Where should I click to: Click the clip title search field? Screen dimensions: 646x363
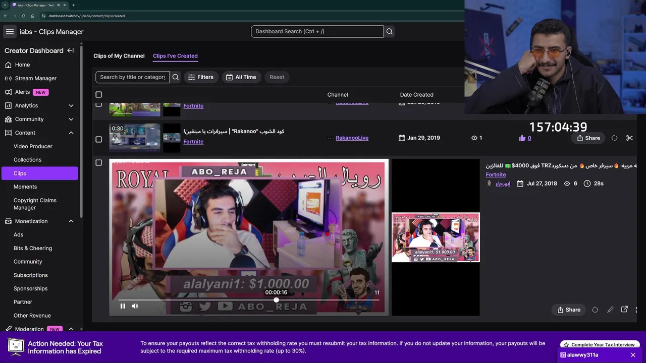point(132,77)
